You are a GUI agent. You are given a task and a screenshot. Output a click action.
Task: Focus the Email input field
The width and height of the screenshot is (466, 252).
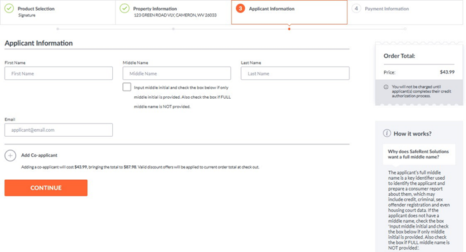(58, 130)
